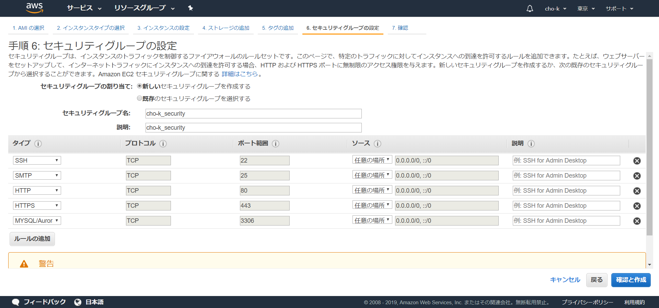The width and height of the screenshot is (659, 308).
Task: Open the リソースグループ menu
Action: click(x=144, y=8)
